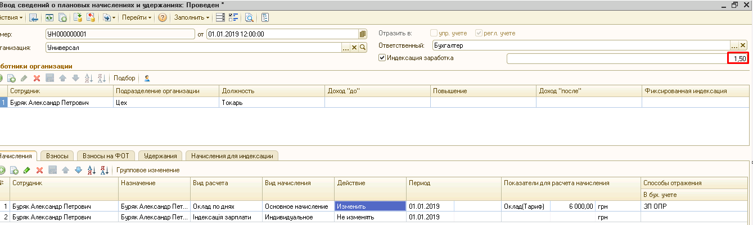
Task: Move the row down in the Начисления tab toolbar
Action: coord(78,170)
